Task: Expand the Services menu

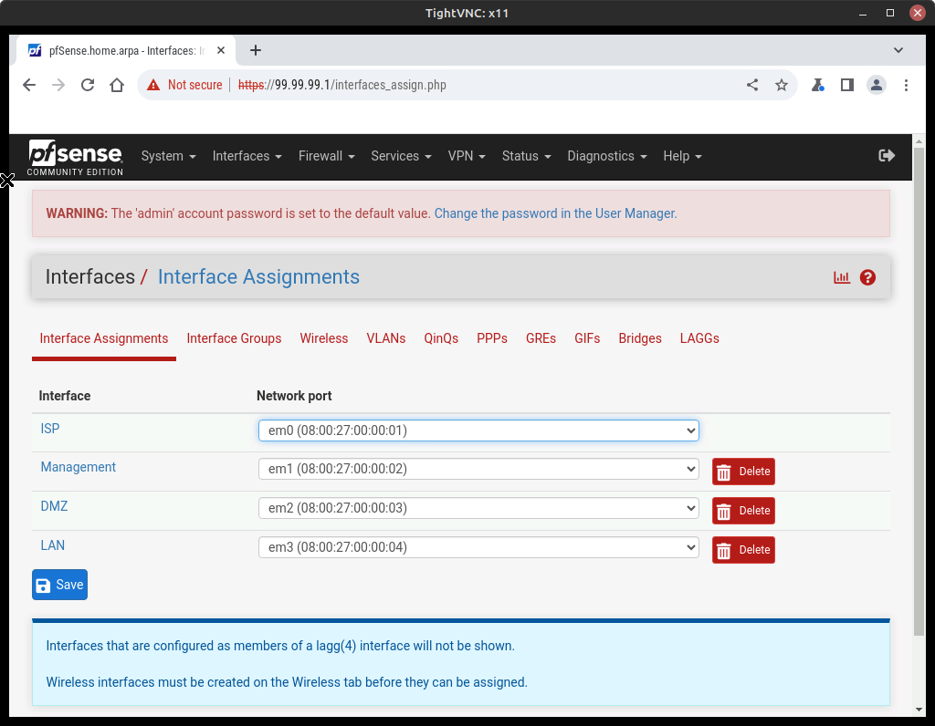Action: [x=401, y=156]
